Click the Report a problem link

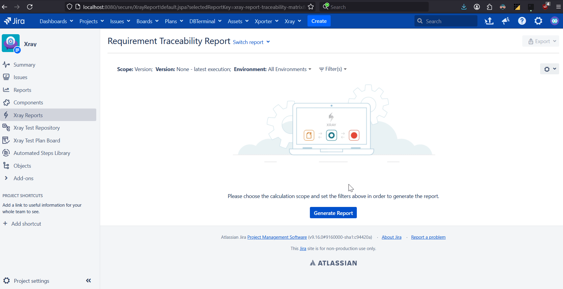[x=428, y=237]
